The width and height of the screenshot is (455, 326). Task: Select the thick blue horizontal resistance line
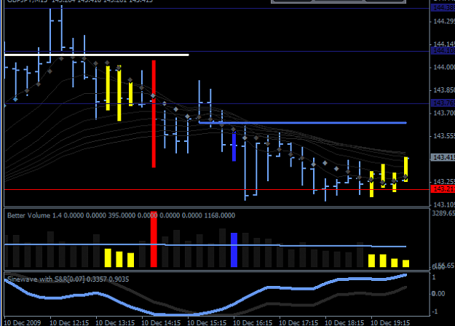pyautogui.click(x=303, y=123)
